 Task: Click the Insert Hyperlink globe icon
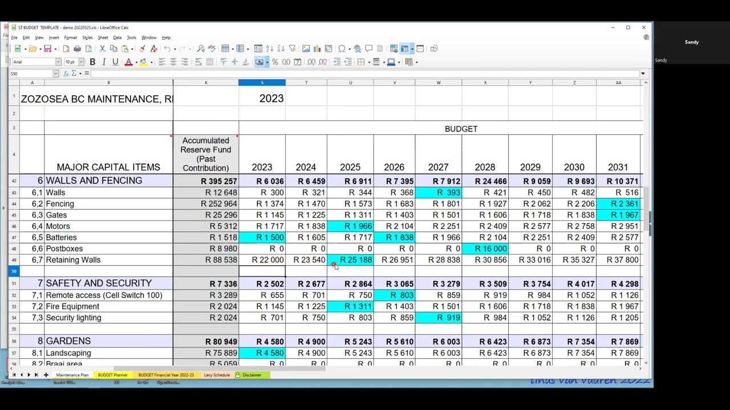coord(358,48)
